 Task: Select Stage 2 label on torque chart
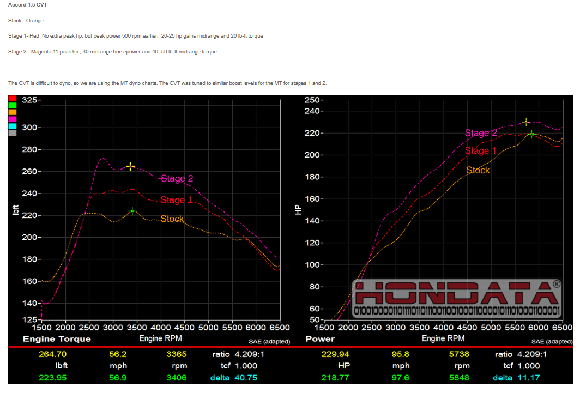(177, 178)
